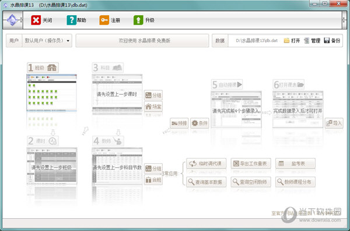Image resolution: width=350 pixels, height=231 pixels.
Task: Click 查询空闲教师 search button
Action: (x=251, y=182)
